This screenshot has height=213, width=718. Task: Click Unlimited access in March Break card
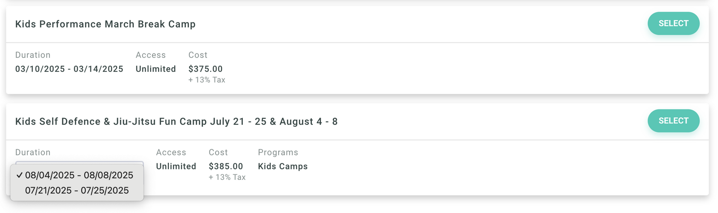156,69
